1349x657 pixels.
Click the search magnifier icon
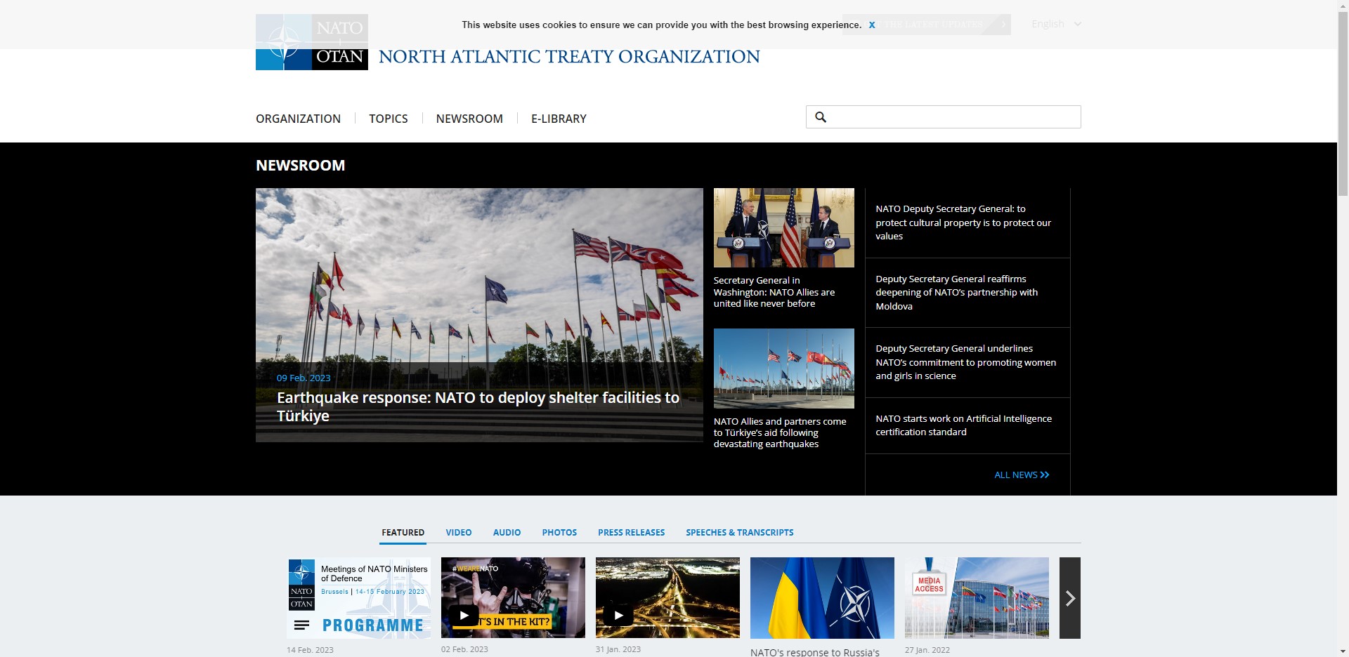[x=821, y=117]
